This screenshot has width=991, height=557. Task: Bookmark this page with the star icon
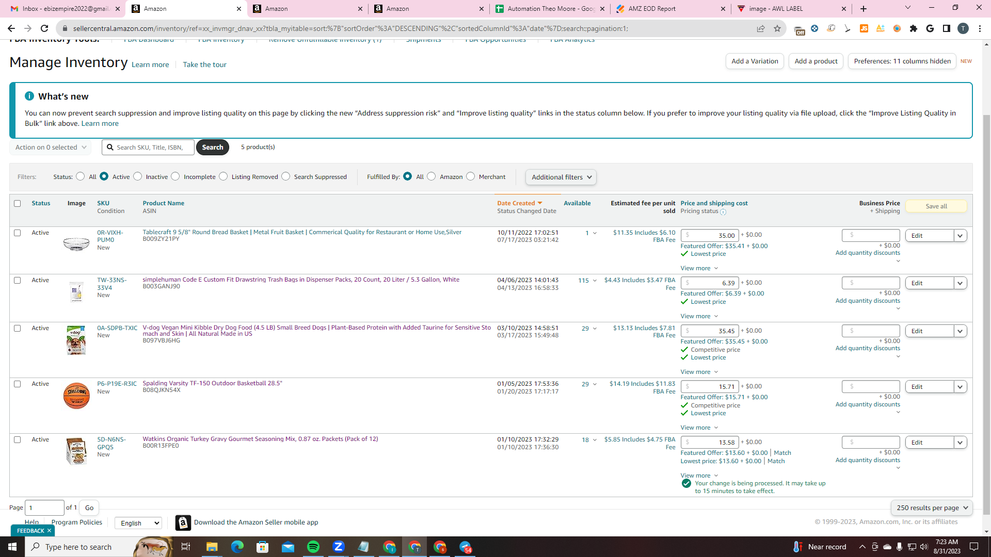click(x=777, y=28)
